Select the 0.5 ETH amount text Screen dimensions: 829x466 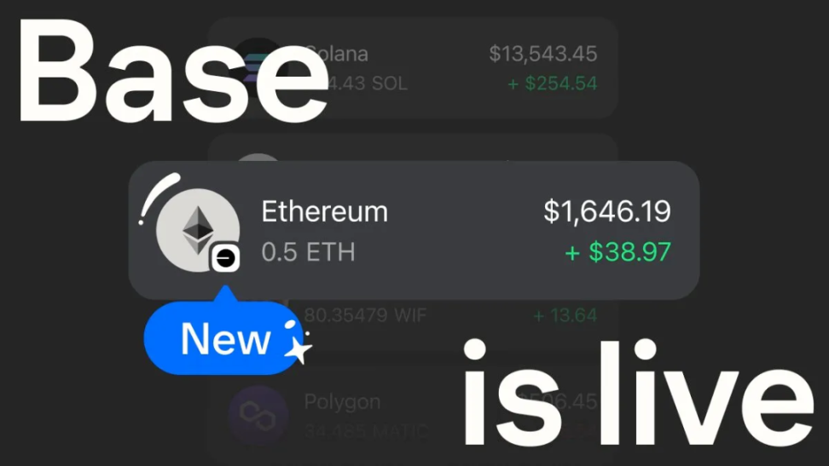coord(308,252)
